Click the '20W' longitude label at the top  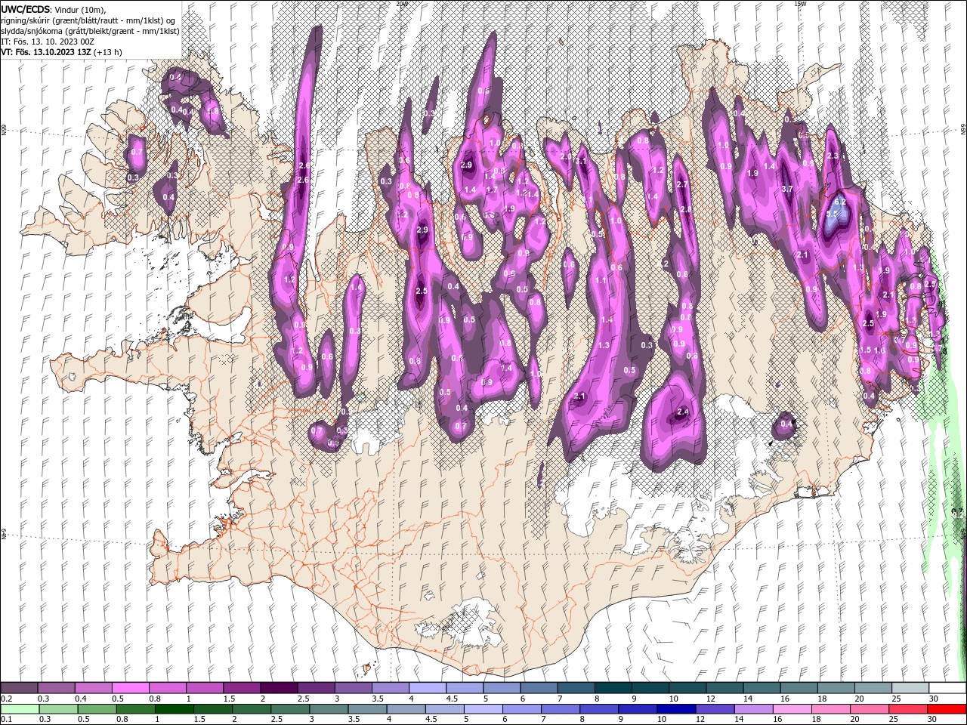click(401, 3)
